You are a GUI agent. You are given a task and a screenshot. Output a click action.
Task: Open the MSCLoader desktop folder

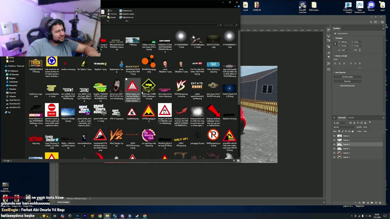pos(314,6)
